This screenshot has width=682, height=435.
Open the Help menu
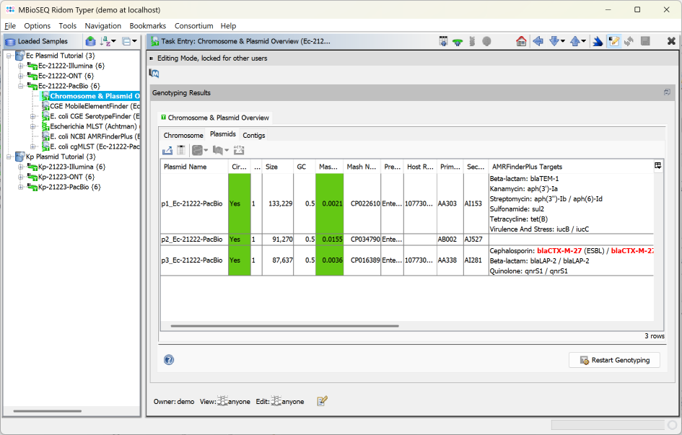tap(228, 26)
